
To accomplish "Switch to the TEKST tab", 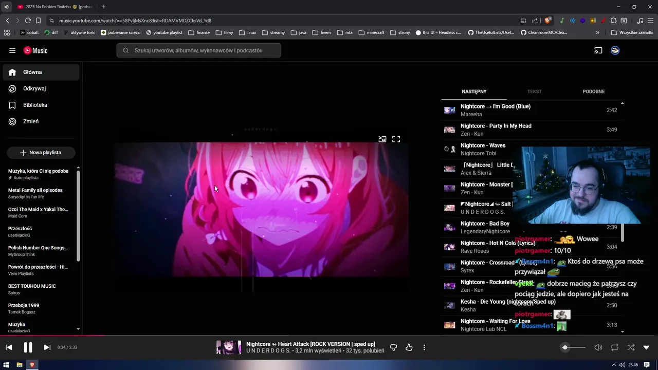I will 534,91.
